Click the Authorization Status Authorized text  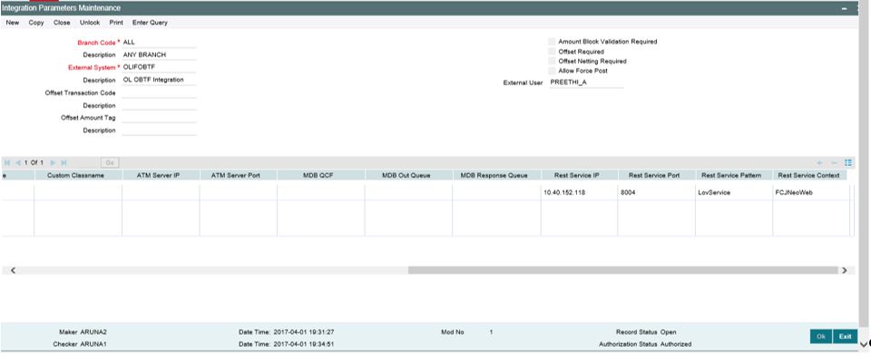coord(675,344)
